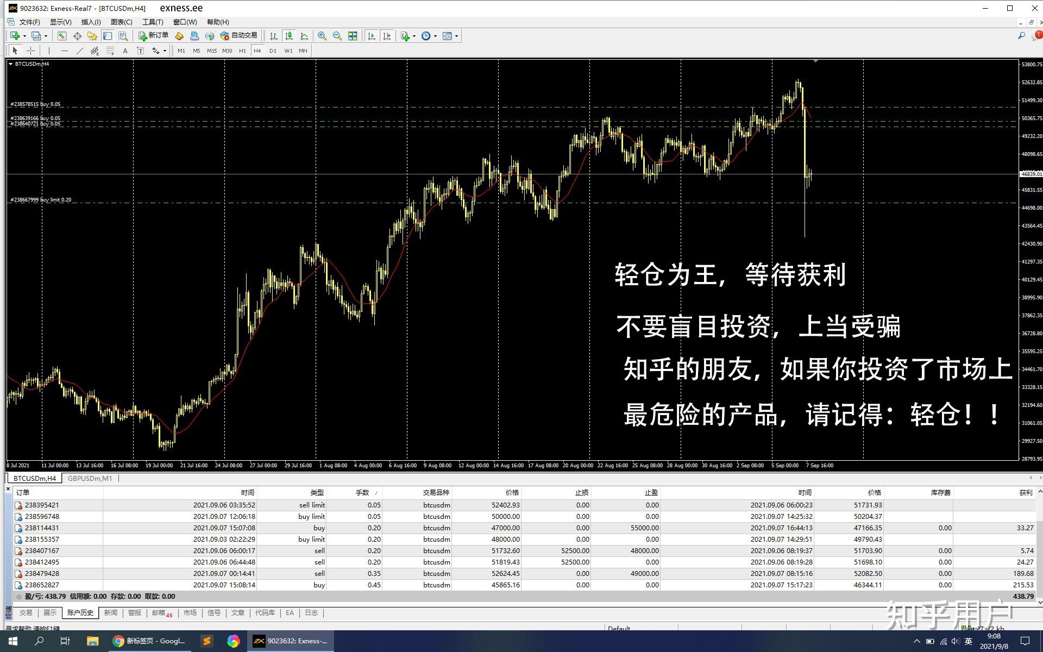Select the vertical line tool
Screen dimensions: 1043x652
pos(49,51)
